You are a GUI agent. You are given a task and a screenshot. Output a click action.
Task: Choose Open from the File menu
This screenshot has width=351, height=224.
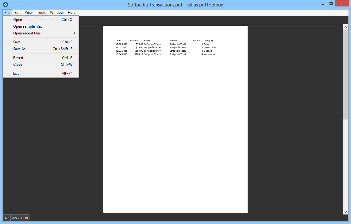point(41,20)
